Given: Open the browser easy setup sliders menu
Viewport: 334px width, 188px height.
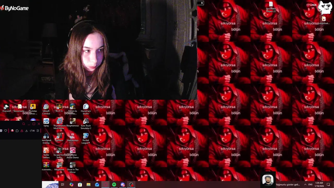Looking at the screenshot, I should click(x=38, y=131).
